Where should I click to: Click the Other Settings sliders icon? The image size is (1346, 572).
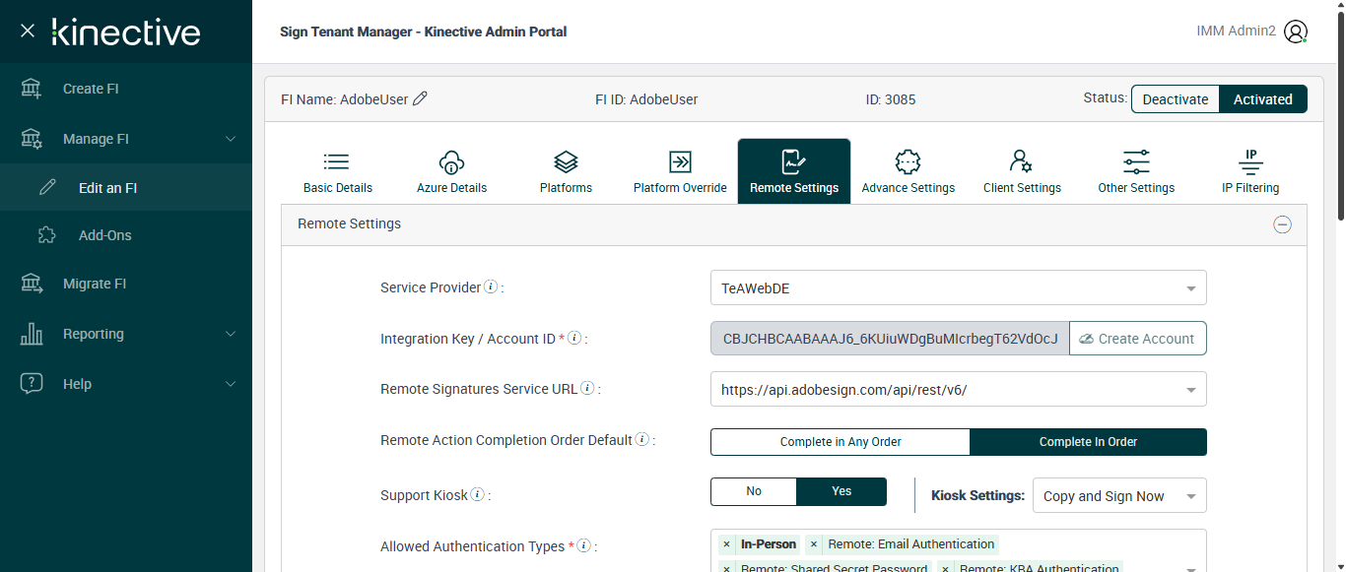(x=1136, y=161)
